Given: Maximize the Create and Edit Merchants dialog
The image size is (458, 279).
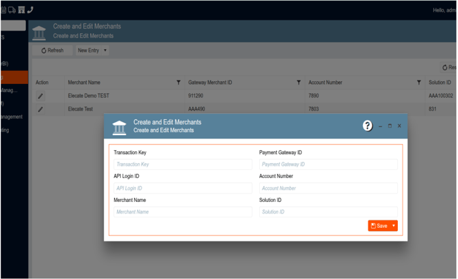Looking at the screenshot, I should 390,126.
